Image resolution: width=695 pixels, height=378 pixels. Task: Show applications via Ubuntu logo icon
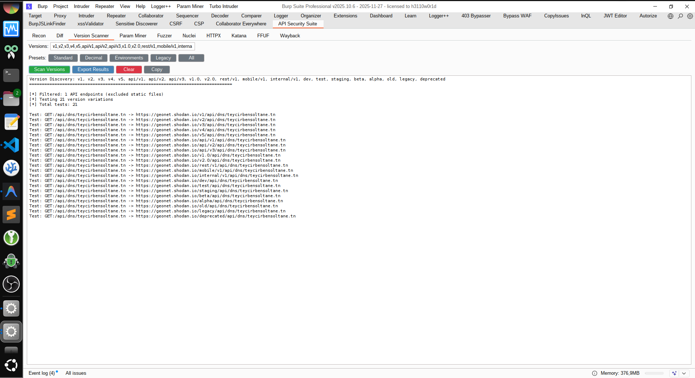pos(11,365)
